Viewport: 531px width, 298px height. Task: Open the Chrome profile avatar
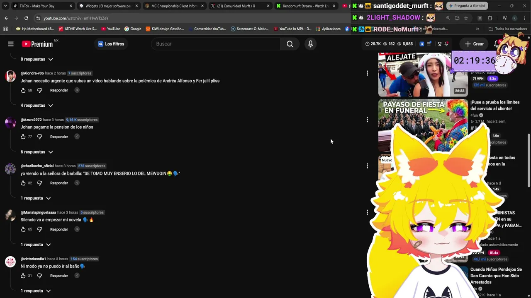point(514,18)
